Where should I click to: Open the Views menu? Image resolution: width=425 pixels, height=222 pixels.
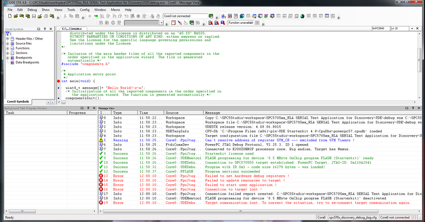58,10
